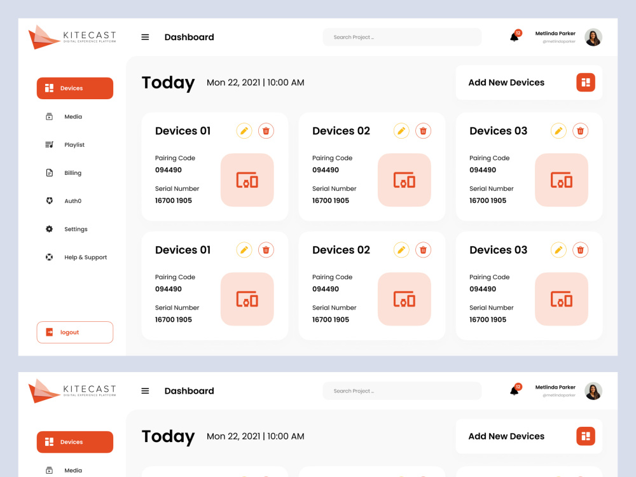This screenshot has height=477, width=636.
Task: Select device tile of second-row Devices 02, top dashboard
Action: click(404, 299)
